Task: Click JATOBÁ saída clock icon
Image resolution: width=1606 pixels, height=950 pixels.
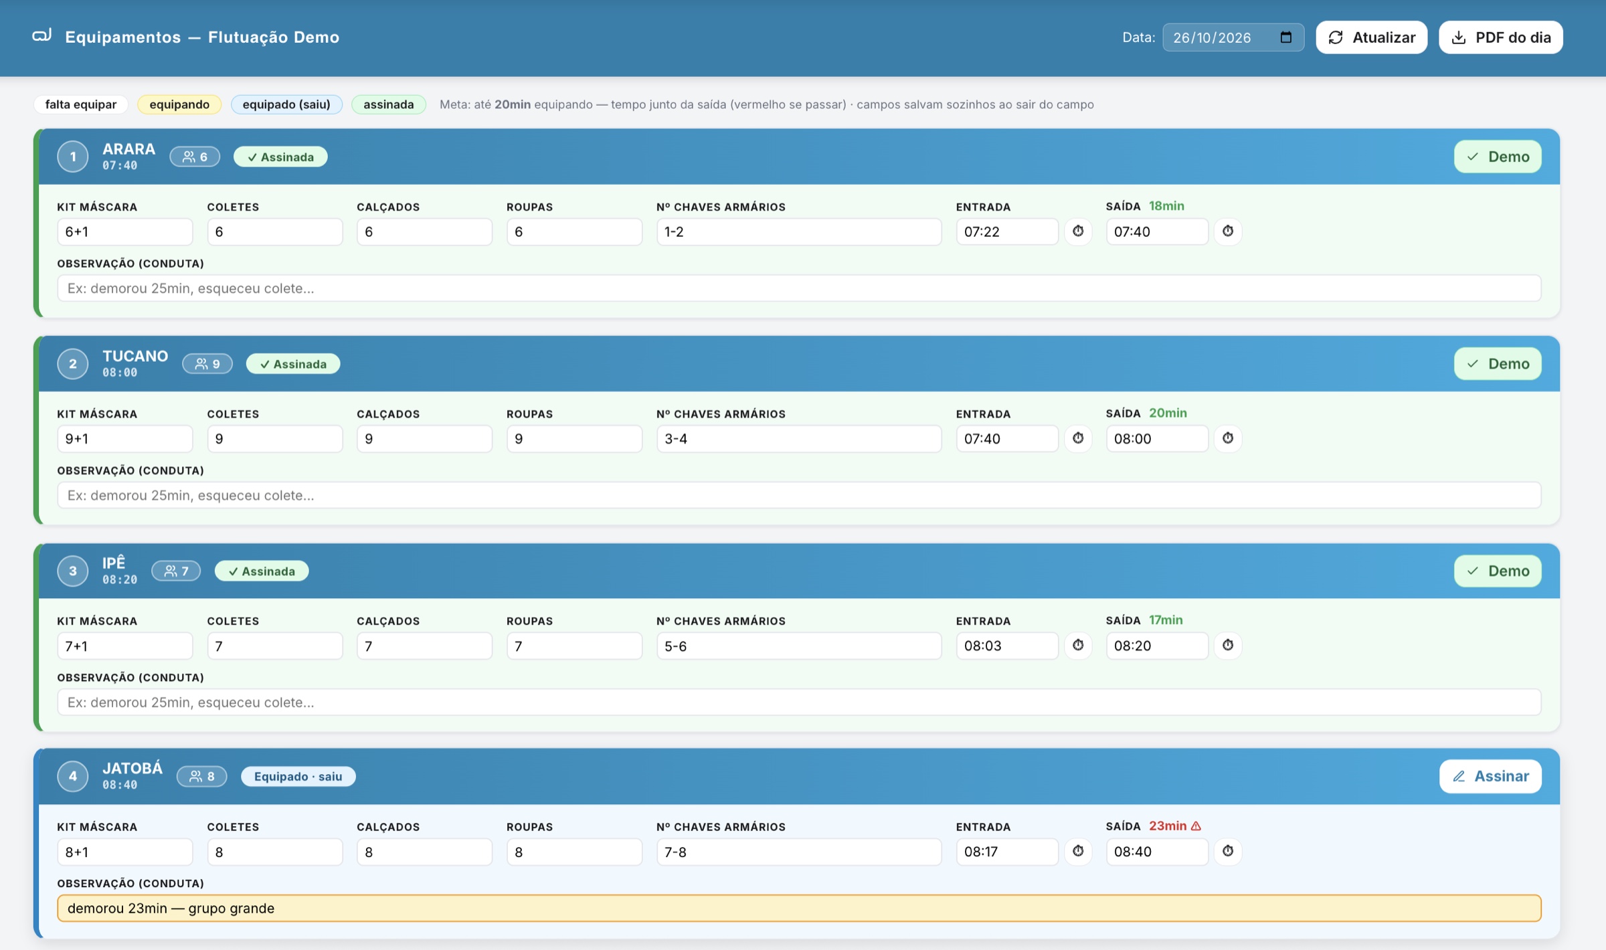Action: tap(1227, 851)
